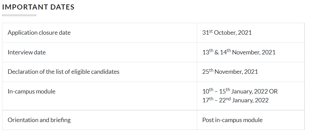Click the word eligible in declaration row
The width and height of the screenshot is (311, 136).
(81, 72)
